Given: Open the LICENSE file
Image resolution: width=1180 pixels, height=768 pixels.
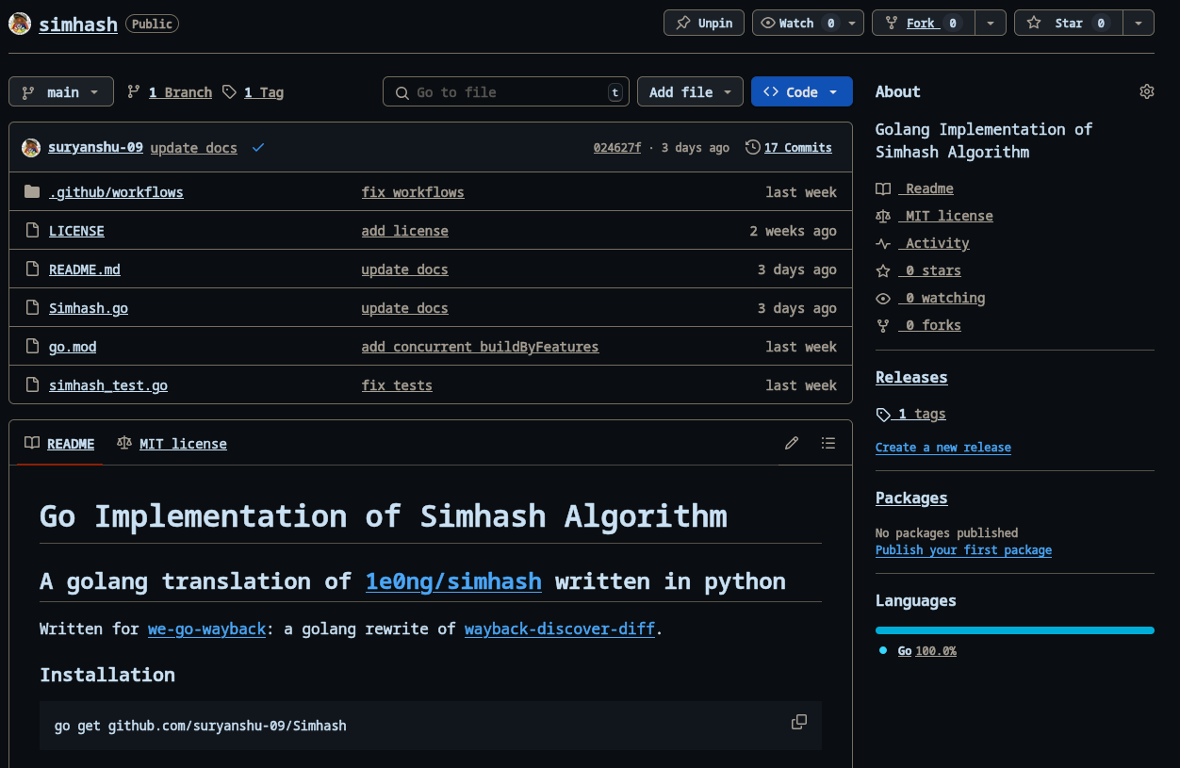Looking at the screenshot, I should [76, 231].
